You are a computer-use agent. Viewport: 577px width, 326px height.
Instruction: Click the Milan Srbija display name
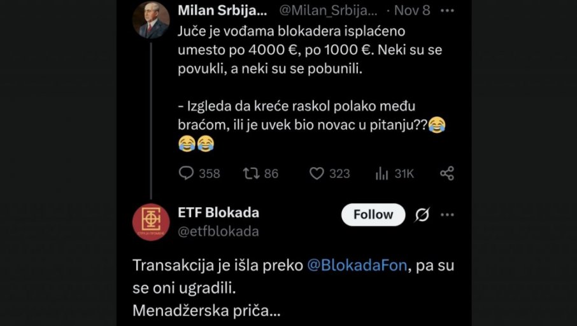coord(218,11)
